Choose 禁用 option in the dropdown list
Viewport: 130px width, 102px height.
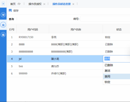coord(116,76)
